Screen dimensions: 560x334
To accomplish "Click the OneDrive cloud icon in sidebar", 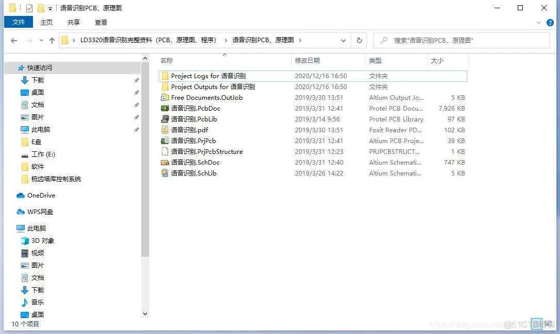I will [20, 196].
